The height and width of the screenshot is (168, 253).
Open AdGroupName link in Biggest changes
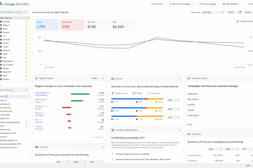tap(41, 95)
